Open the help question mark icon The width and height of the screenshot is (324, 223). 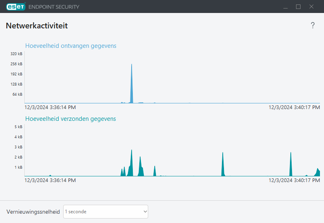click(x=313, y=26)
